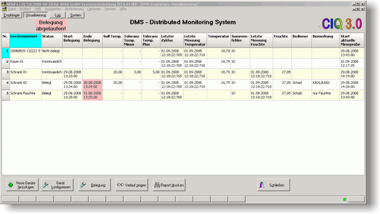Click the Report drucken printer icon
380x214 pixels.
(157, 185)
